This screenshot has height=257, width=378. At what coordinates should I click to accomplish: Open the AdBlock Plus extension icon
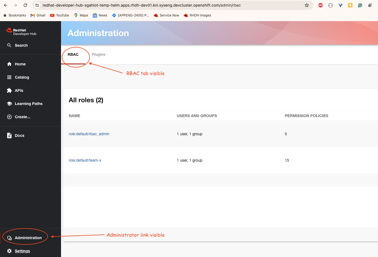(321, 5)
